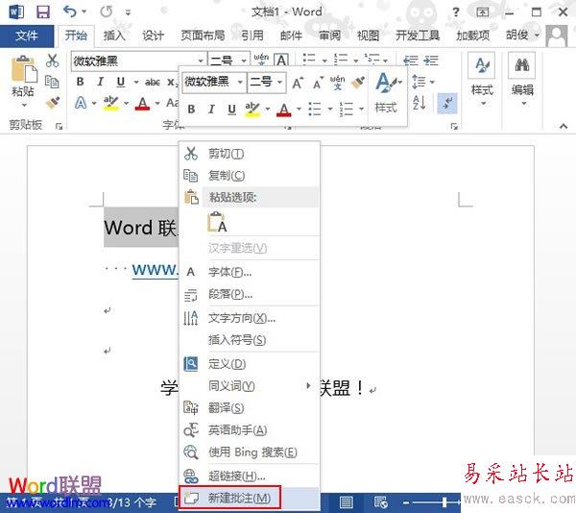
Task: Decrease indent in ribbon paragraph group
Action: 410,61
